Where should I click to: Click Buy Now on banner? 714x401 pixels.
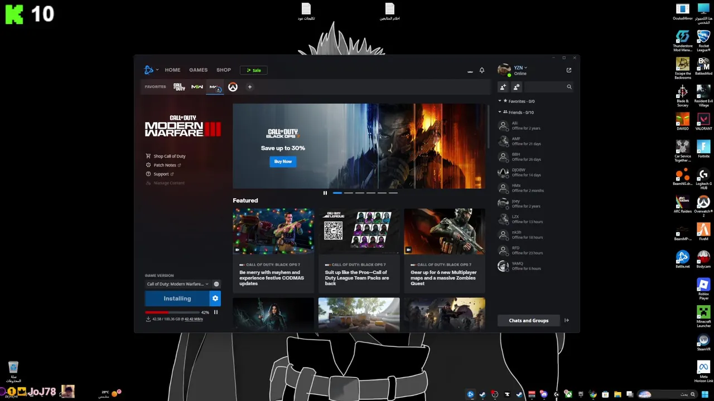pos(283,162)
